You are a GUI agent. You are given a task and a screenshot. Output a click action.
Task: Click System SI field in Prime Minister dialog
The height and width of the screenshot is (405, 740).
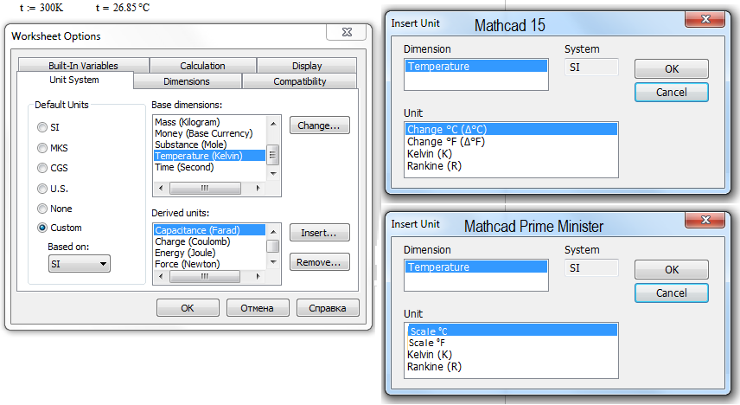pyautogui.click(x=591, y=268)
